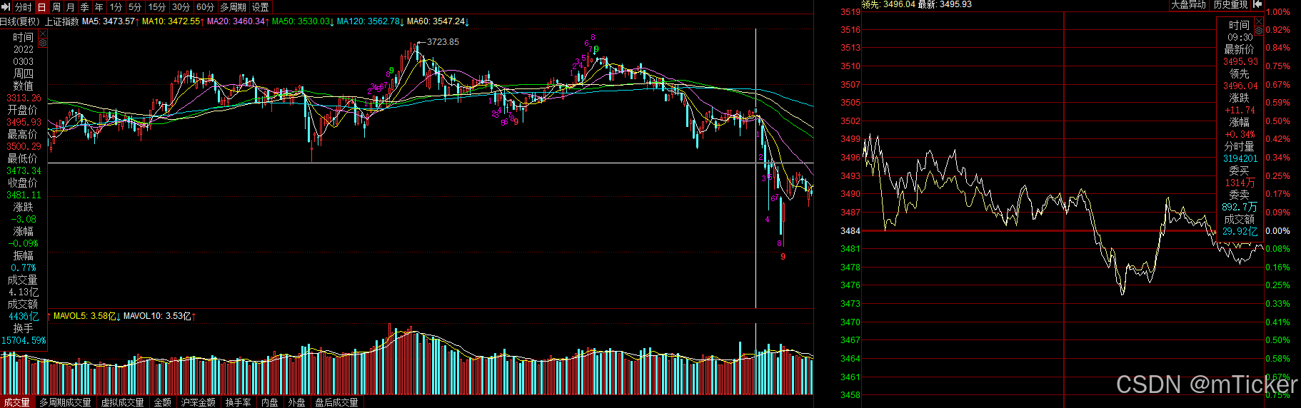Click the 成交量 value 4.13亿
The image size is (1301, 408).
(x=24, y=292)
